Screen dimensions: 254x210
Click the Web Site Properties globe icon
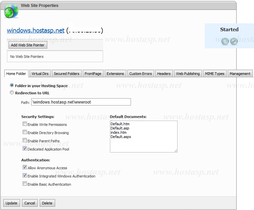11,11
